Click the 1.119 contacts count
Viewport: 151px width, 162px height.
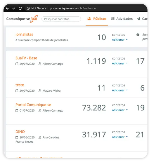(96, 61)
